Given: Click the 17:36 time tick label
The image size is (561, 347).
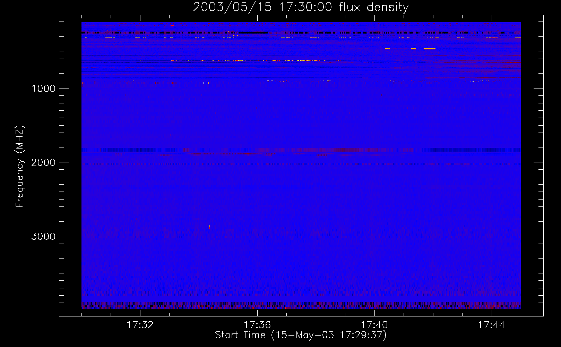Looking at the screenshot, I should pos(257,325).
